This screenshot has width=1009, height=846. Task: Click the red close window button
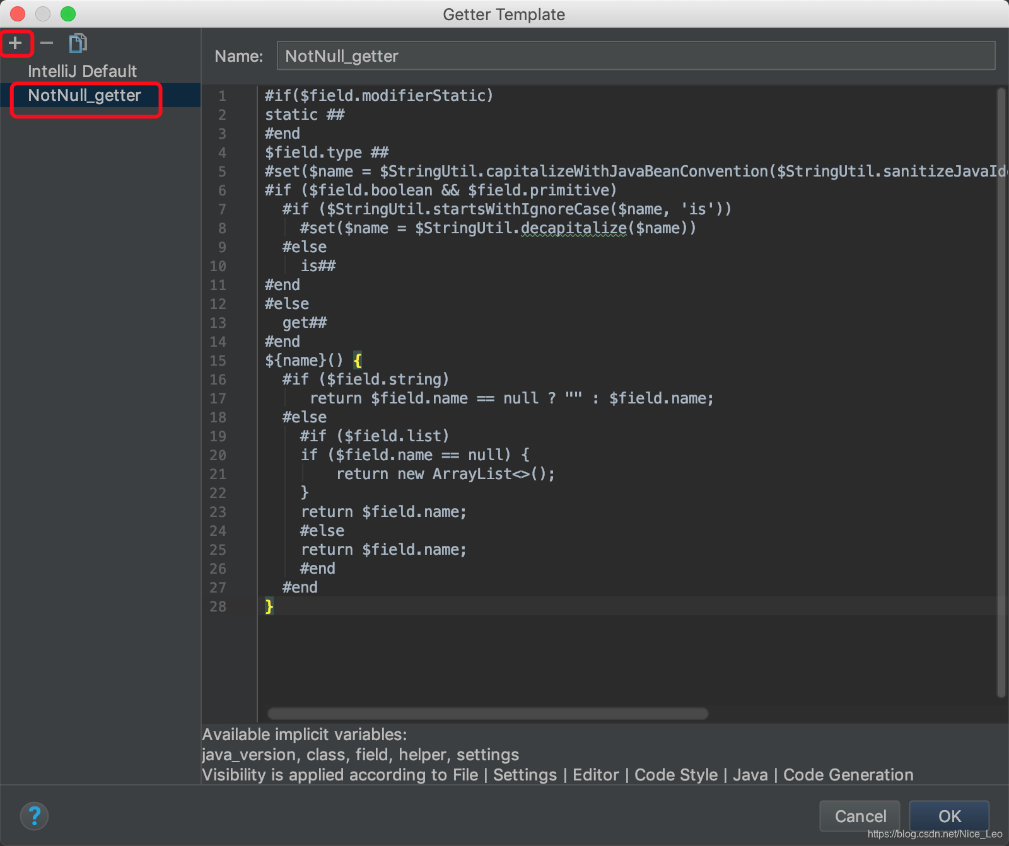(18, 14)
